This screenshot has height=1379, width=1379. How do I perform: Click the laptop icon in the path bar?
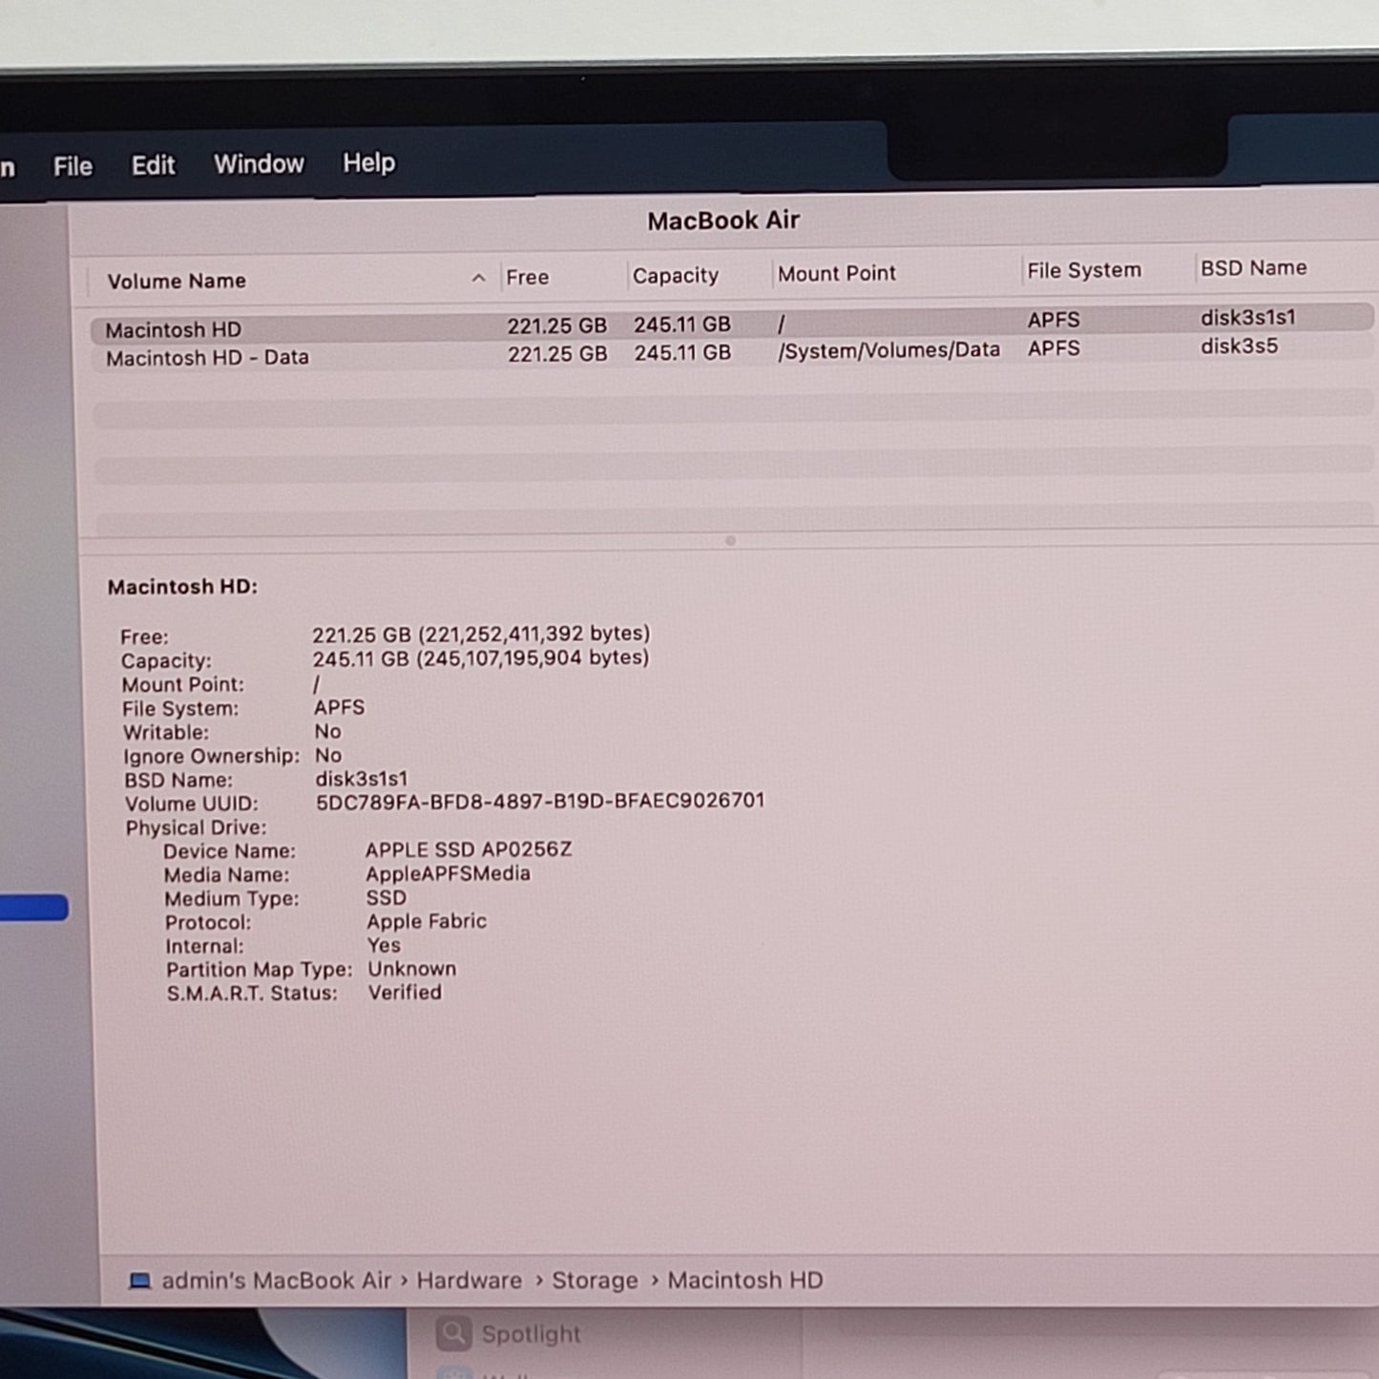click(x=139, y=1281)
